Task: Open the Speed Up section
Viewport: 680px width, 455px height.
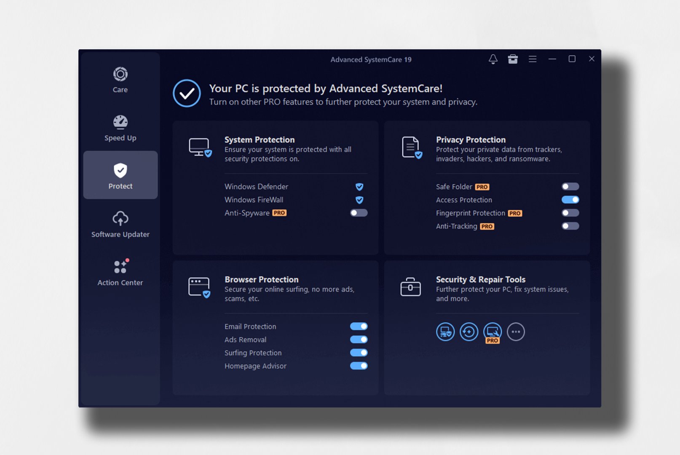Action: 120,128
